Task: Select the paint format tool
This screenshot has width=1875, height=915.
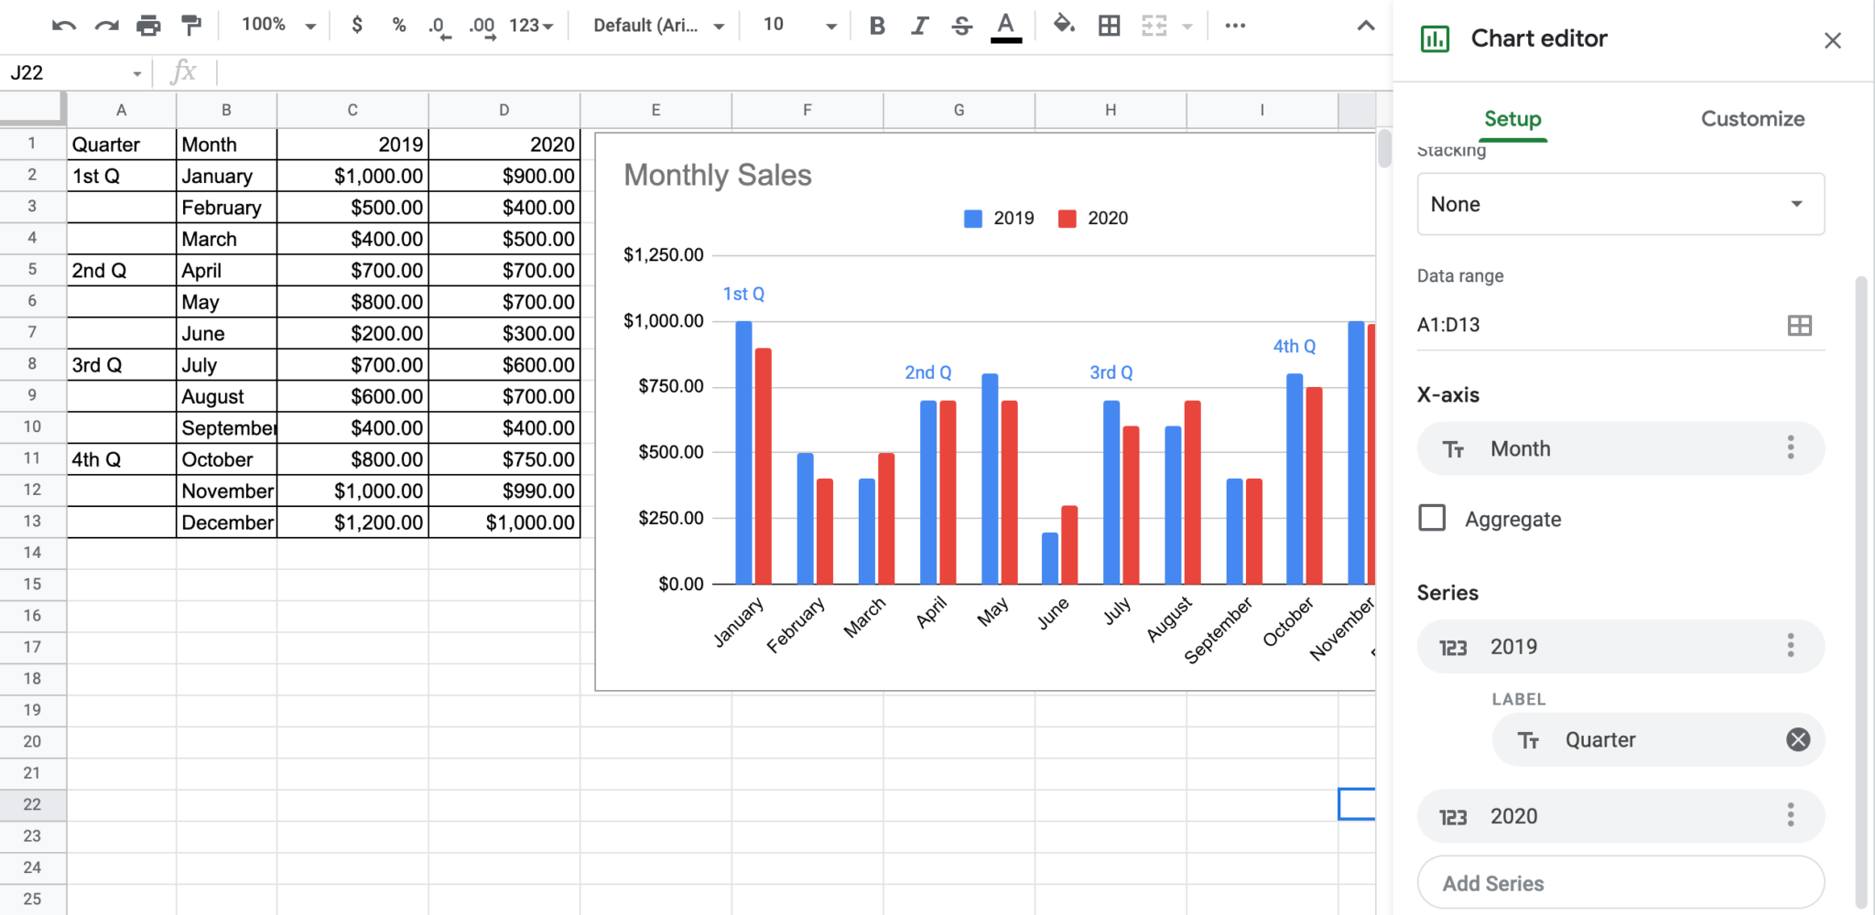Action: [x=191, y=25]
